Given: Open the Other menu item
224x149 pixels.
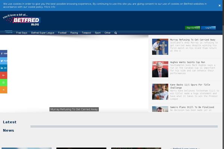Looking at the screenshot, I should tap(108, 33).
